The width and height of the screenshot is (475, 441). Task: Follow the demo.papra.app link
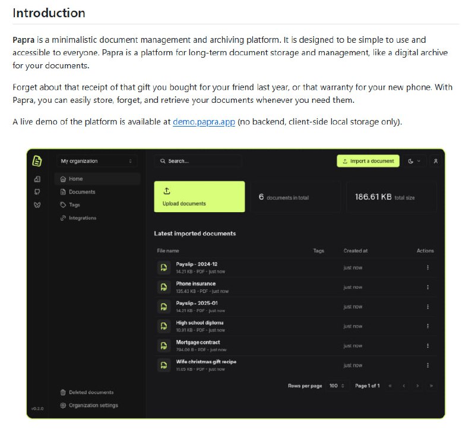tap(204, 122)
